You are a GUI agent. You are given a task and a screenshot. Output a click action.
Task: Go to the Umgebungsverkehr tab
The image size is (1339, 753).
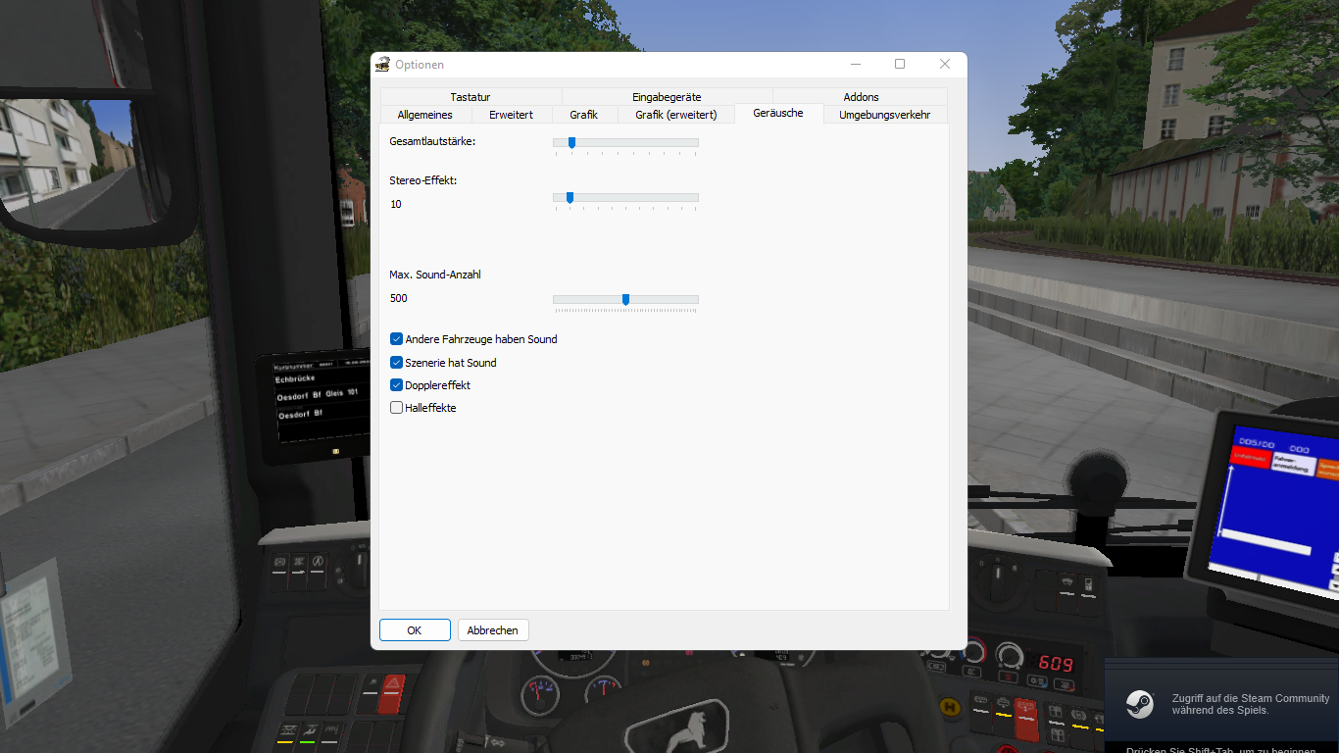[884, 115]
